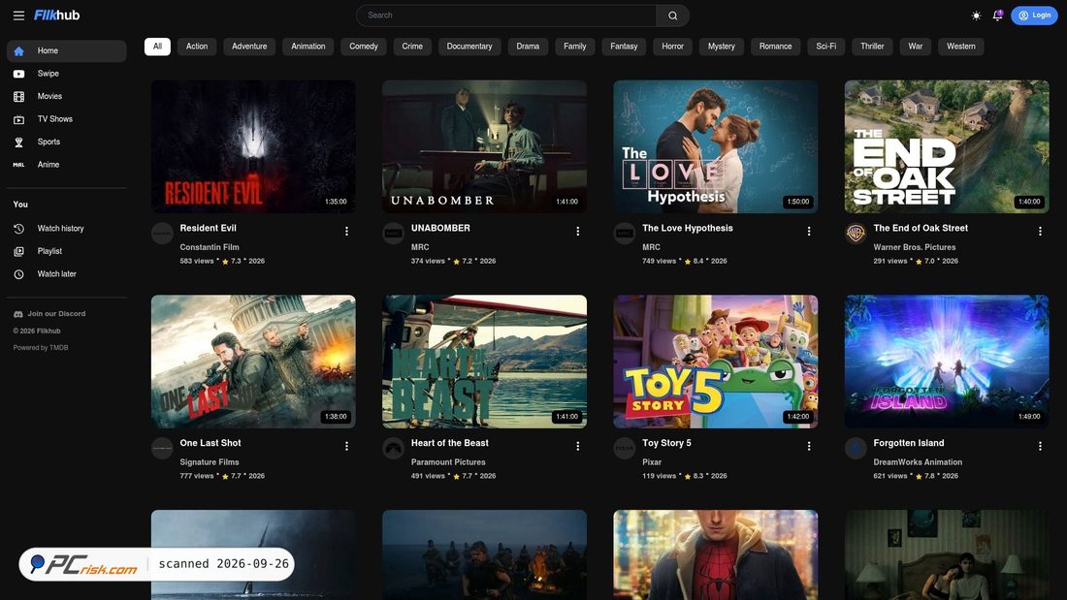Click the Paramount Pictures logo avatar

[x=393, y=448]
